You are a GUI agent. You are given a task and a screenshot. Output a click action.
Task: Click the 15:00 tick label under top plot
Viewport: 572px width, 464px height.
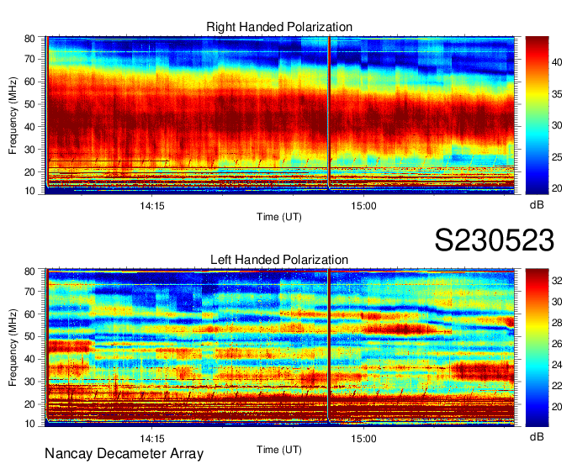[363, 206]
